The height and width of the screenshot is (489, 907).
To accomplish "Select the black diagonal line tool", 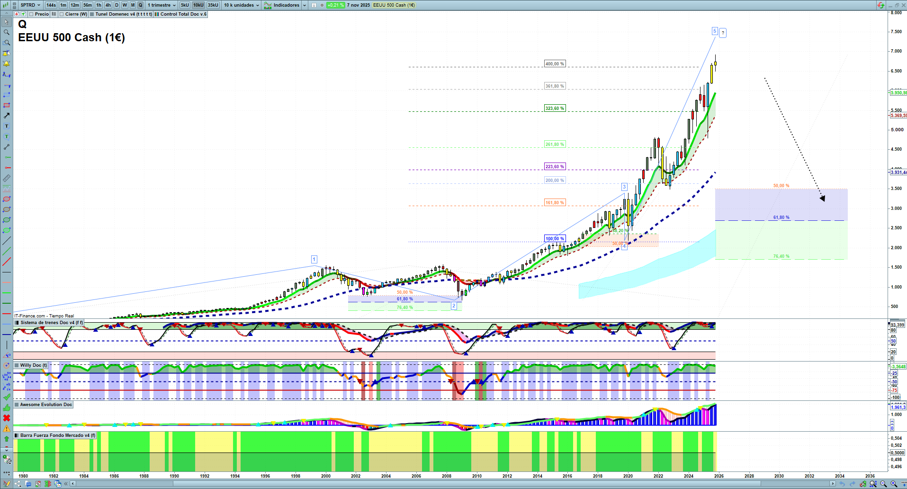I will (7, 241).
